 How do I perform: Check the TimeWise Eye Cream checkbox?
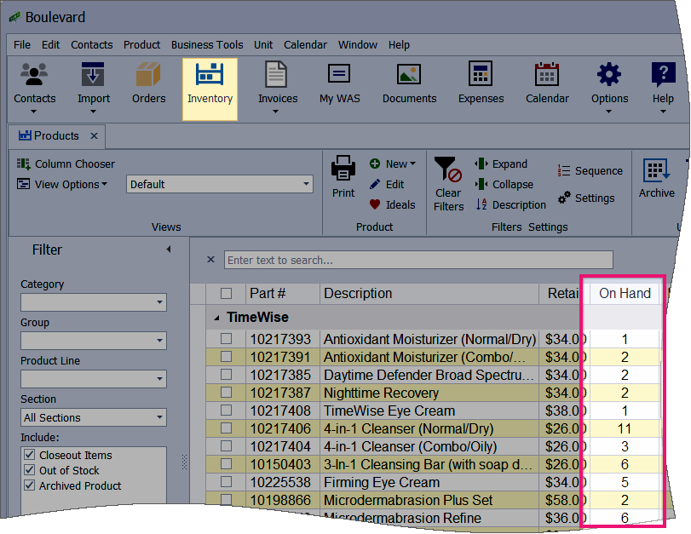226,411
